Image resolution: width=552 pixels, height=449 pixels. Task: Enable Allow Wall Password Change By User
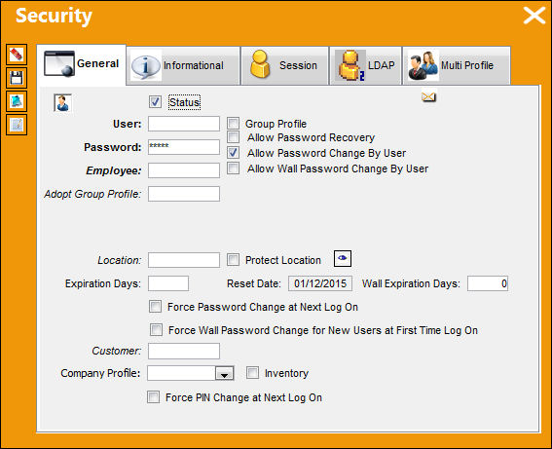coord(233,168)
